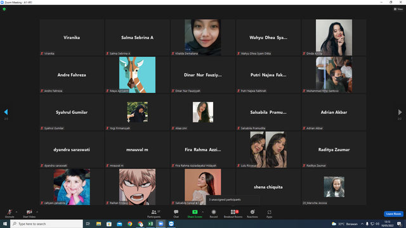Viewport: 406px width, 228px height.
Task: Select Maya Apriyanti's giraffe picture tile
Action: [x=137, y=75]
